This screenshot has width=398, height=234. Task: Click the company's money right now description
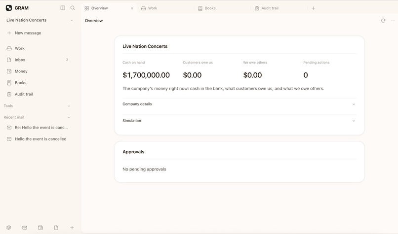click(x=223, y=89)
